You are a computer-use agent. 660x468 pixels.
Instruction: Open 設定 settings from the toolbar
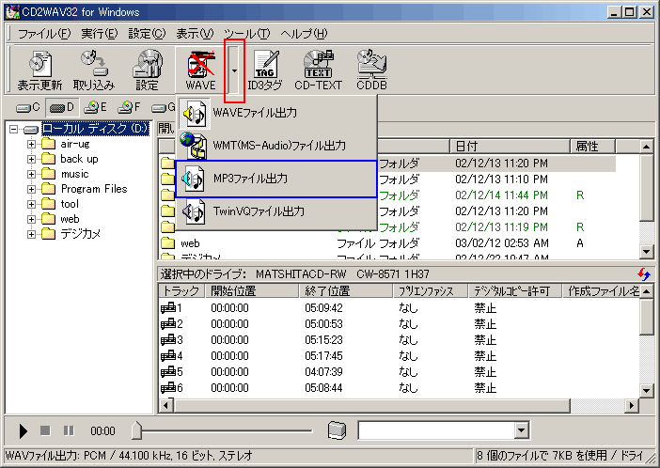point(147,70)
